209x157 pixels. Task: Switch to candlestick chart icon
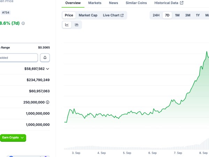point(76,25)
